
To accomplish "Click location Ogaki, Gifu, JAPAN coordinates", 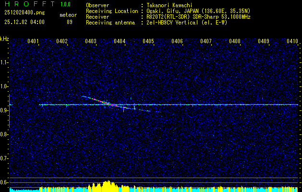I will (x=198, y=11).
